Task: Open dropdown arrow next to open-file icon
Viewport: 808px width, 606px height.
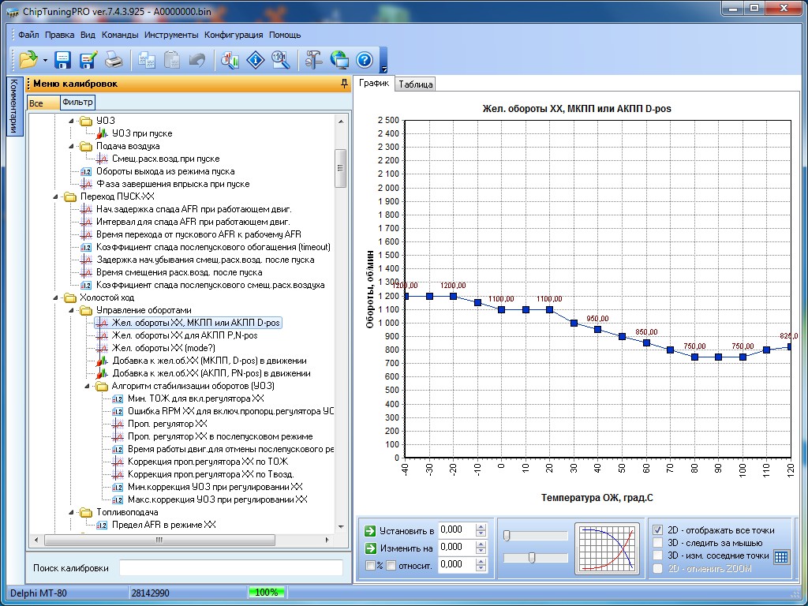Action: pyautogui.click(x=45, y=61)
